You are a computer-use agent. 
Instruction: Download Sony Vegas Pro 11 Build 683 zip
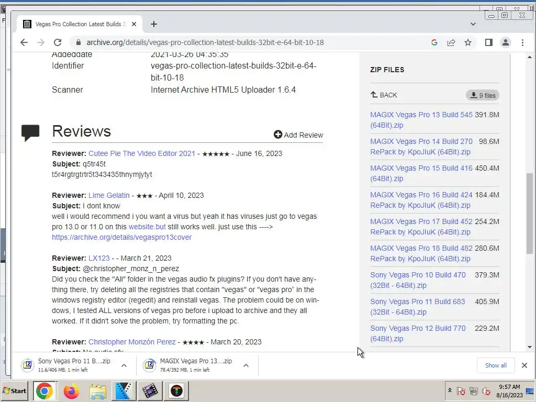point(418,307)
